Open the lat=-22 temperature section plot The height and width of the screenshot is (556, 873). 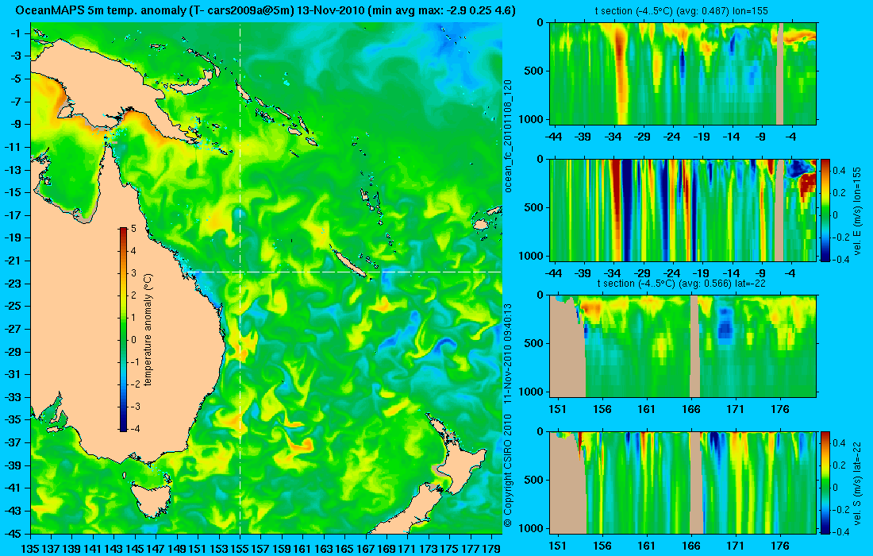tap(683, 346)
